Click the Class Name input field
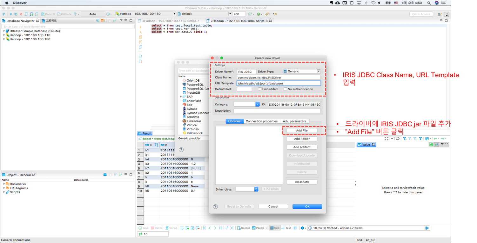Image resolution: width=477 pixels, height=243 pixels. [x=279, y=78]
